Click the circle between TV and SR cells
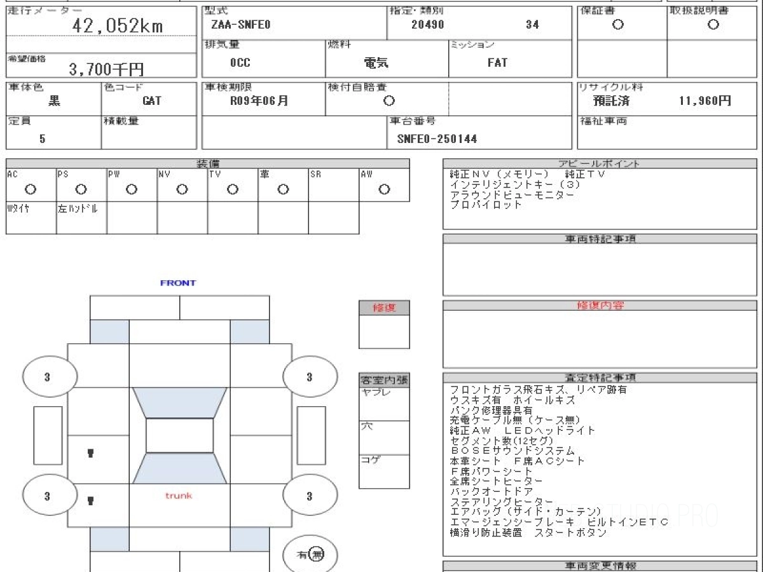 click(x=283, y=189)
